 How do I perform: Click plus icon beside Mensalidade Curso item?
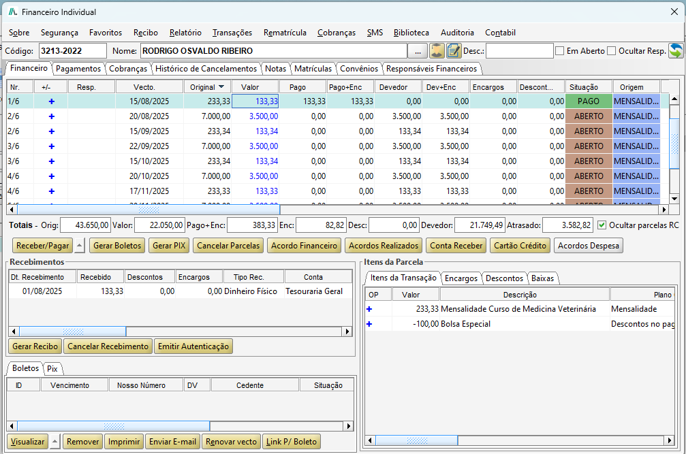pyautogui.click(x=369, y=309)
